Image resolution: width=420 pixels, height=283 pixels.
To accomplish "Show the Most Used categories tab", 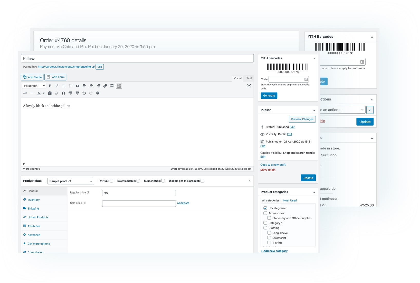I will (x=290, y=200).
